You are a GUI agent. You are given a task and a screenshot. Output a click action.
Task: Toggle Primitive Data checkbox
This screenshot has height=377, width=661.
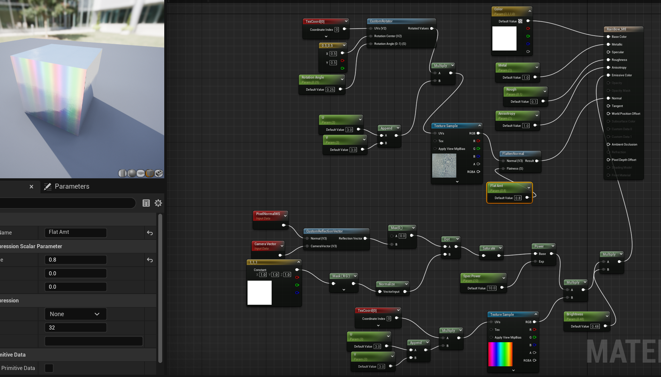49,368
